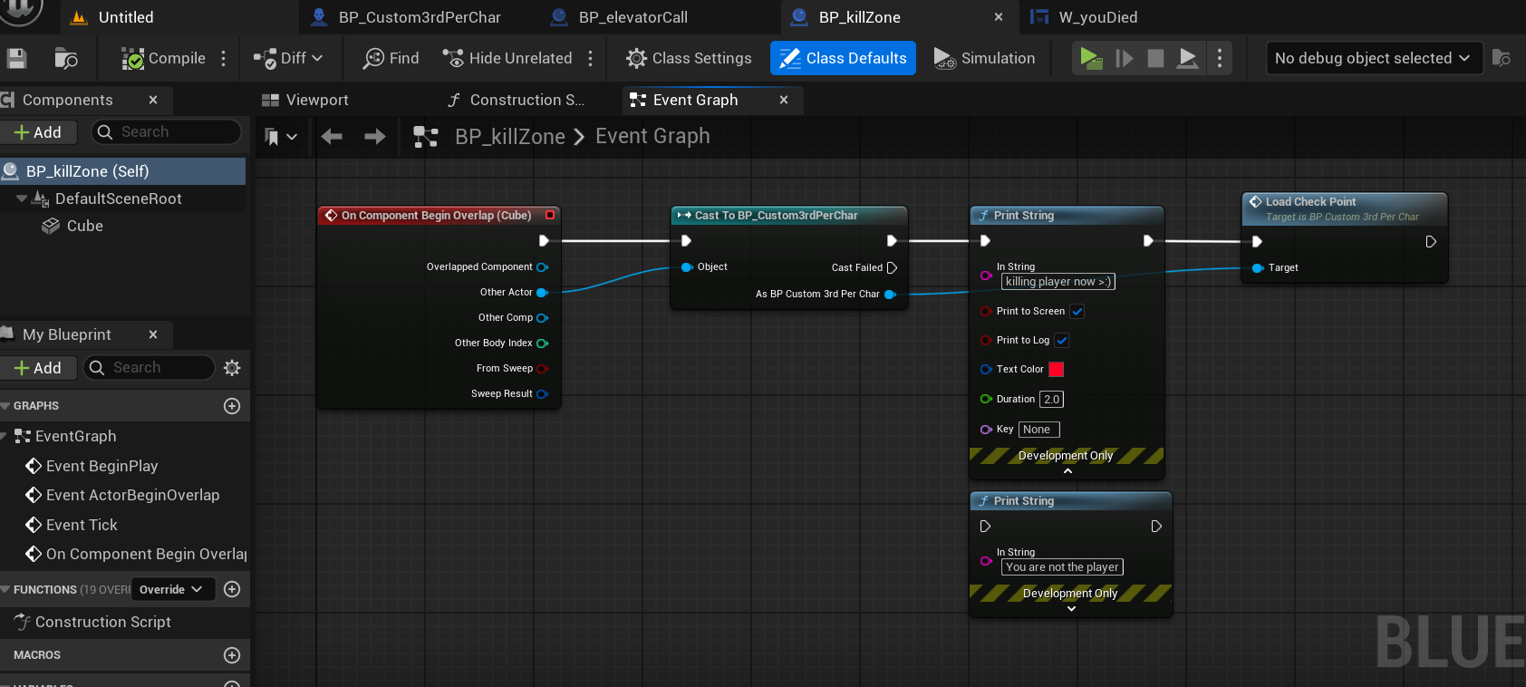Viewport: 1526px width, 687px height.
Task: Add new graph with plus icon
Action: (232, 406)
